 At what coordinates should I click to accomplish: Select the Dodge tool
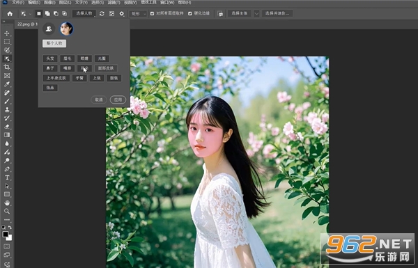[x=7, y=160]
